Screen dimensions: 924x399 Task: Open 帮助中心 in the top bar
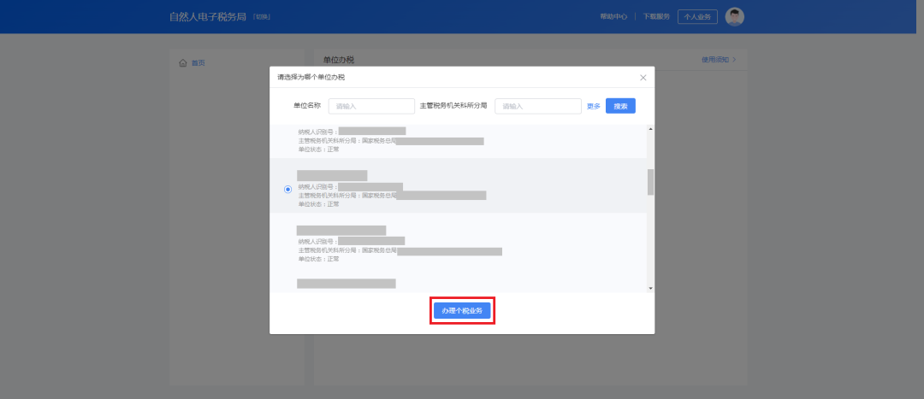point(613,17)
